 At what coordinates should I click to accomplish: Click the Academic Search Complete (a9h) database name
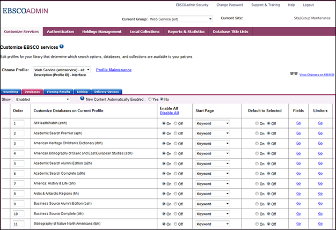[59, 173]
